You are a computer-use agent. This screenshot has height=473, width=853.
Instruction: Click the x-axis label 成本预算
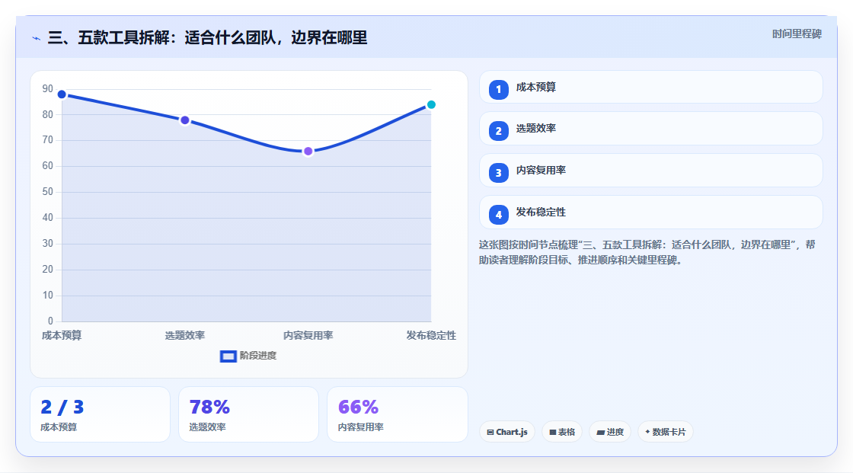[62, 336]
